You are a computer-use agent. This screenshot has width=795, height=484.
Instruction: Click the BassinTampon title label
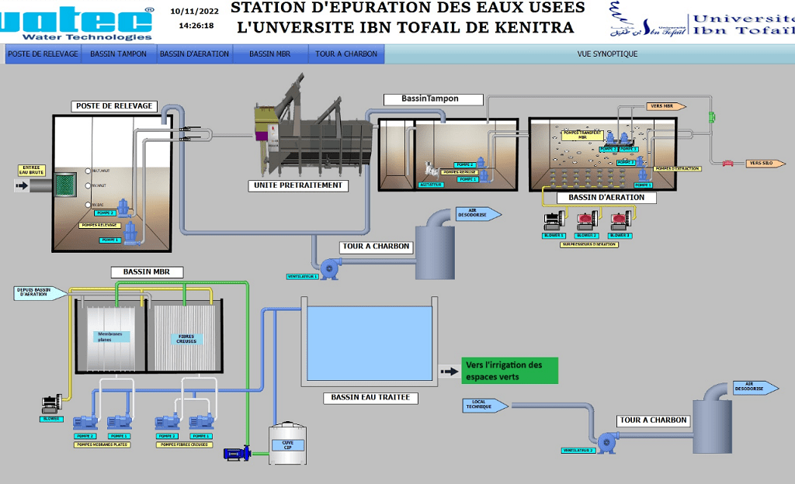coord(433,99)
